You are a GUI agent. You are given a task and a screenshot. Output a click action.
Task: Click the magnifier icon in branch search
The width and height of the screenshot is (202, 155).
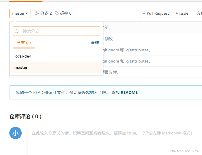click(x=17, y=31)
